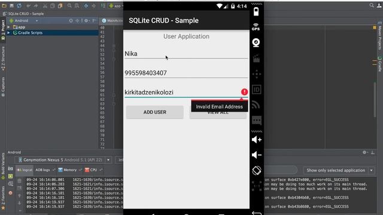Click the Copy icon in toolbar
The image size is (383, 215).
[53, 6]
